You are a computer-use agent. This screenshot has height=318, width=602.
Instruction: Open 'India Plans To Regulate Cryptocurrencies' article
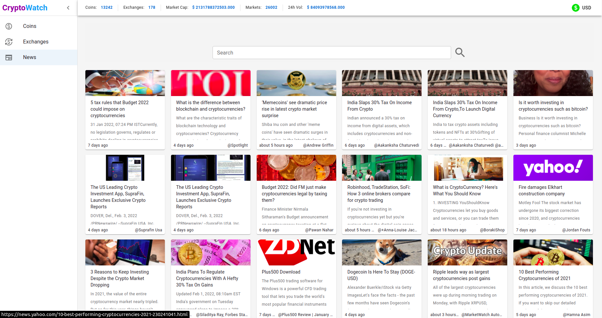tap(207, 278)
